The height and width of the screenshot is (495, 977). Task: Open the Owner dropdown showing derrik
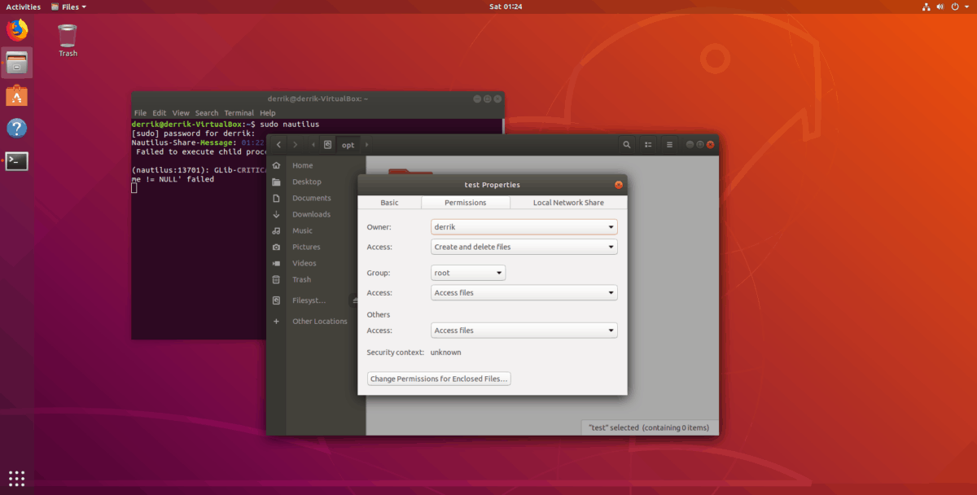pyautogui.click(x=524, y=227)
